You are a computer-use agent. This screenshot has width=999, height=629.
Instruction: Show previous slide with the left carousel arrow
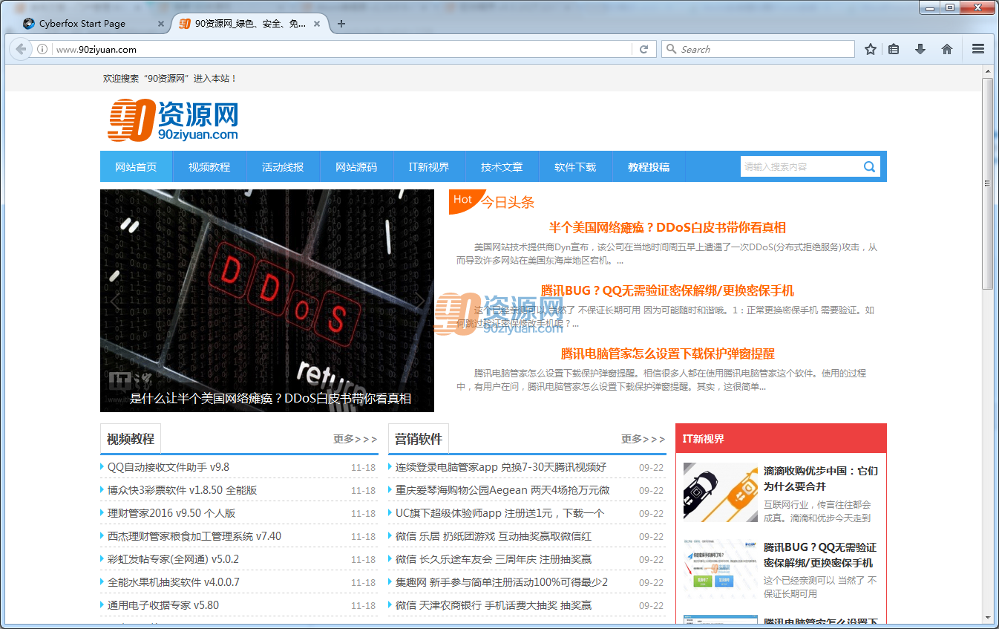pos(115,301)
